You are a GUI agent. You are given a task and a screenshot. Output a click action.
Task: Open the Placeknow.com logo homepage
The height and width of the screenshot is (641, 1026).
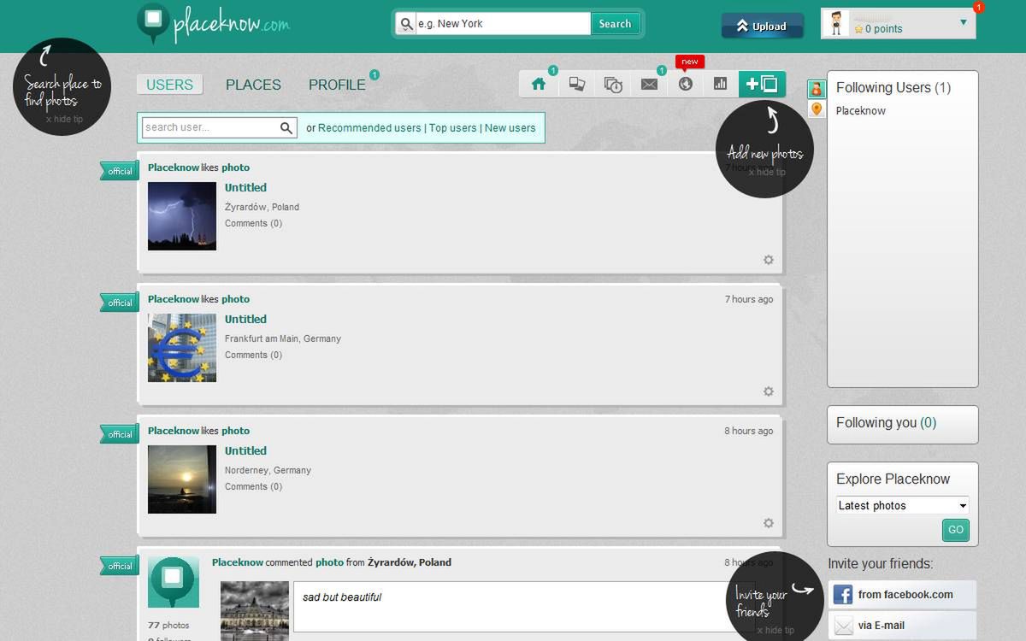tap(214, 24)
